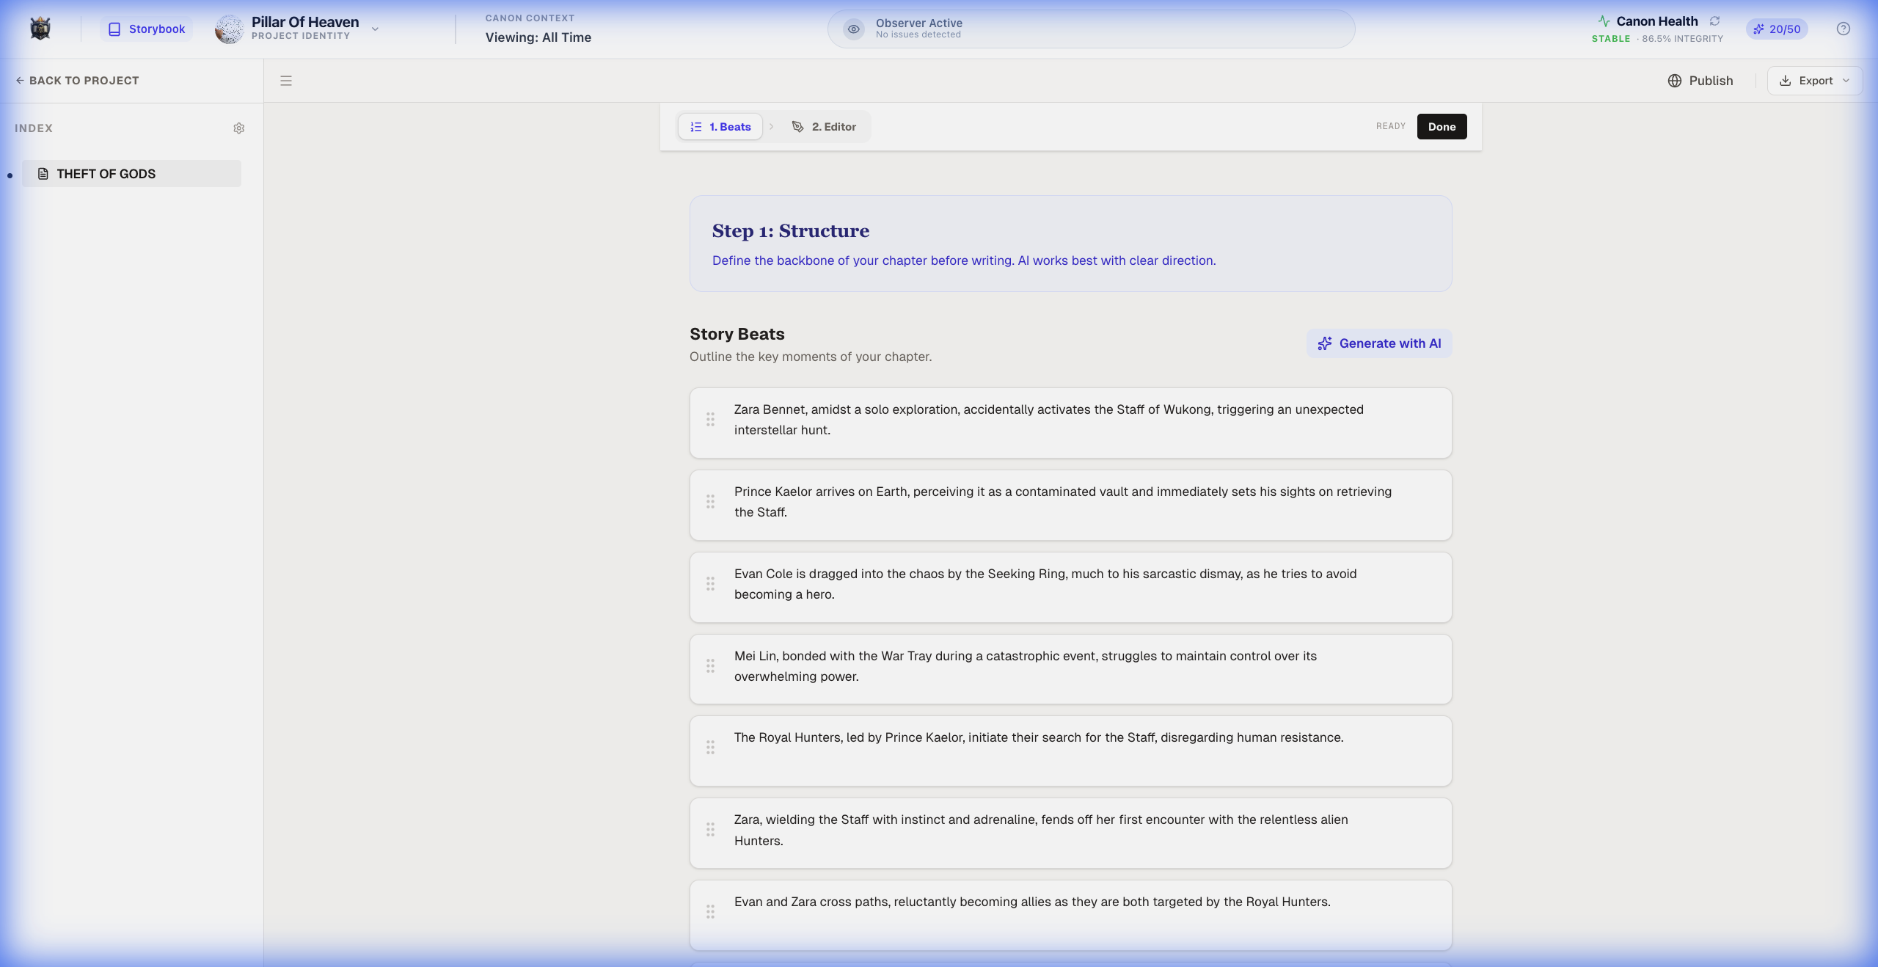Toggle the bullet dot beside THEFT OF GODS
Viewport: 1878px width, 967px height.
10,174
